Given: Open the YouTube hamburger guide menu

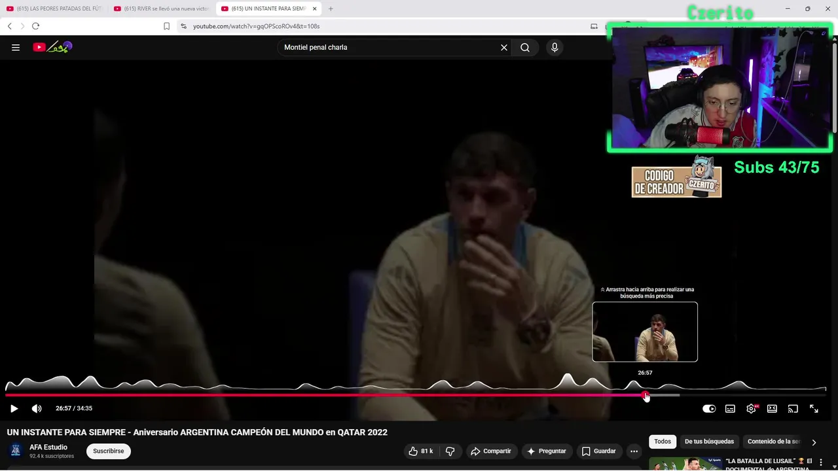Looking at the screenshot, I should (x=16, y=47).
